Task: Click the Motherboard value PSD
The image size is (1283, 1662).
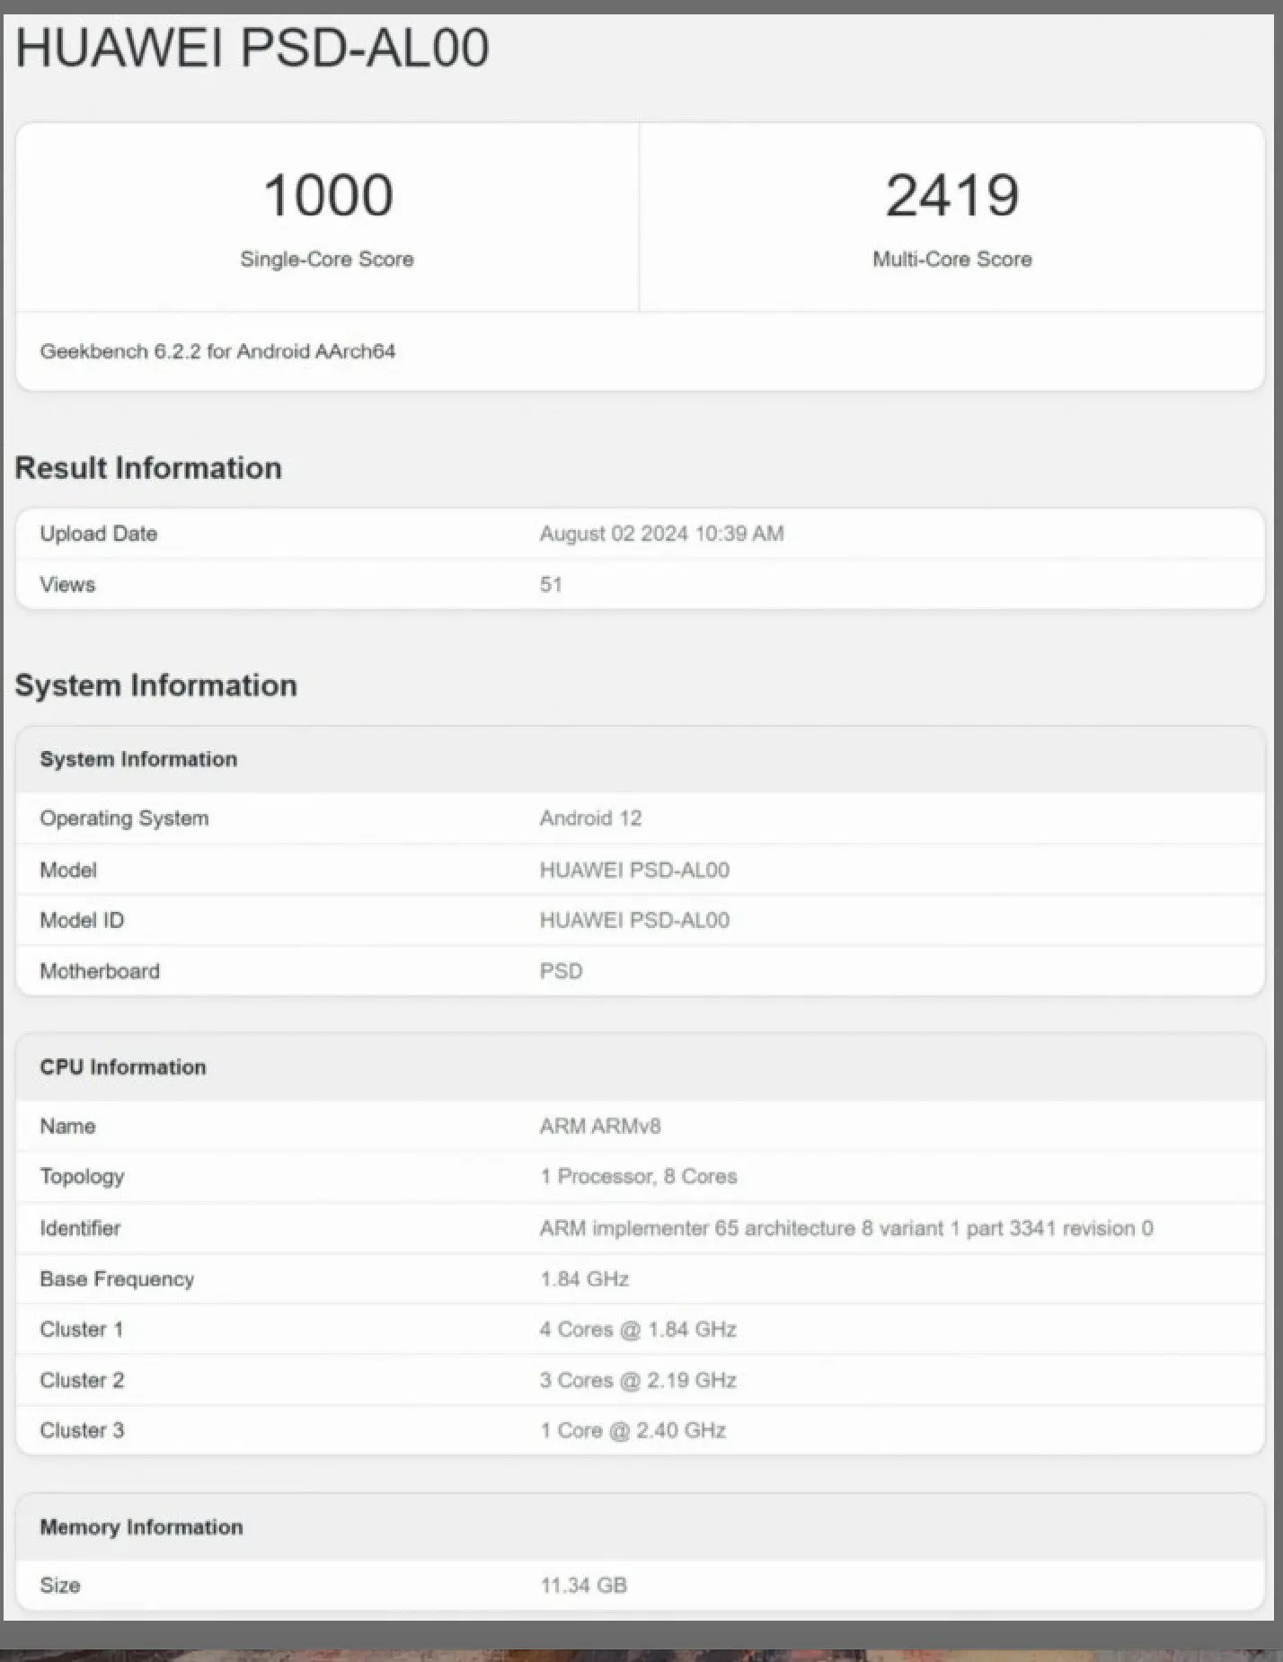Action: point(561,971)
